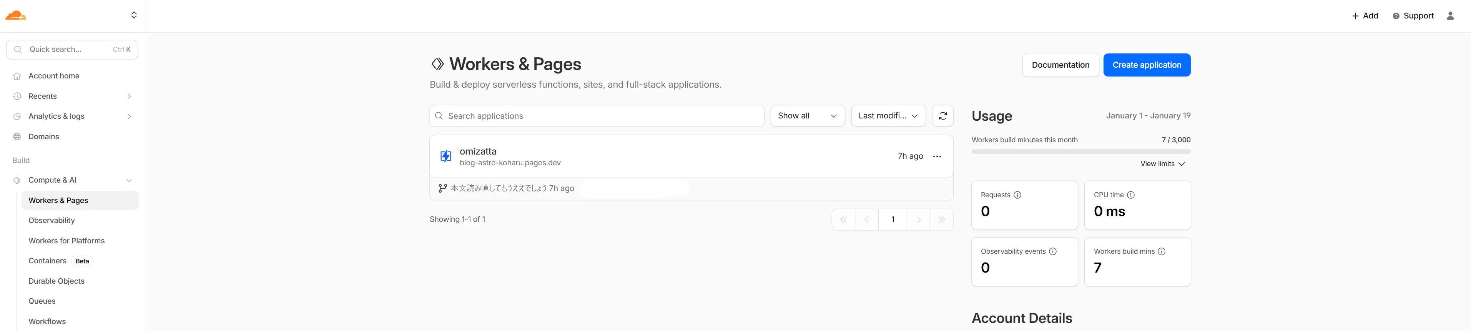Image resolution: width=1471 pixels, height=331 pixels.
Task: Open Observability in the sidebar
Action: [52, 220]
